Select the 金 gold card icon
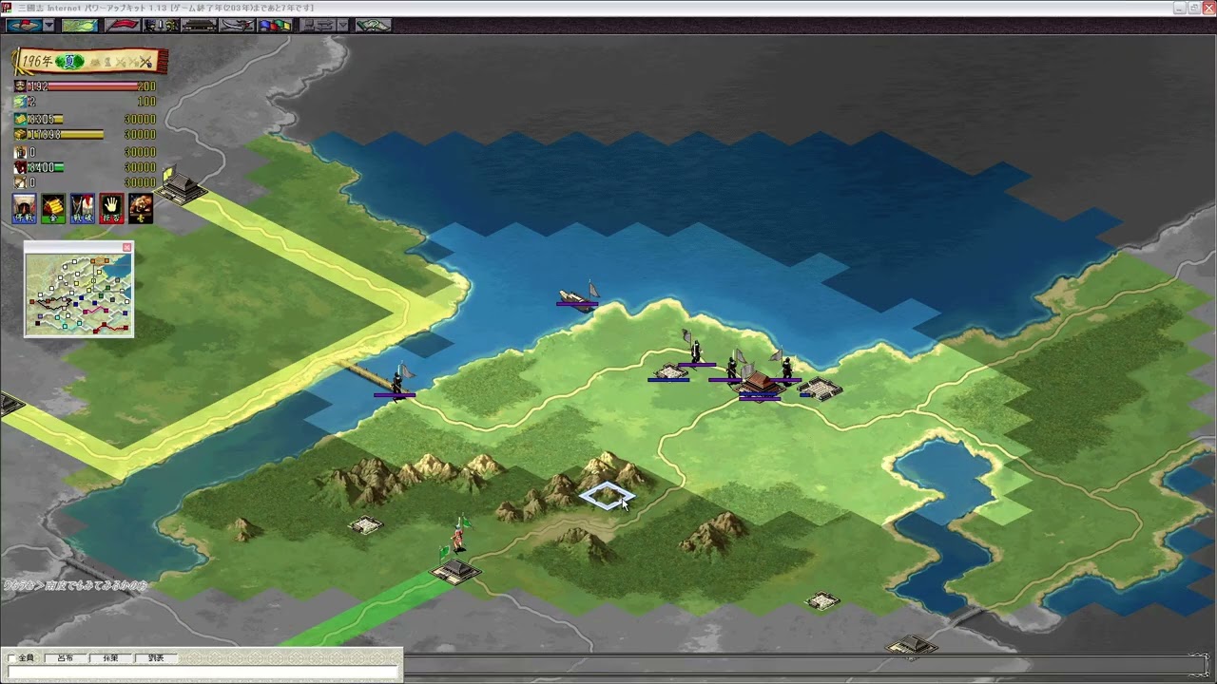The height and width of the screenshot is (684, 1217). pos(53,208)
